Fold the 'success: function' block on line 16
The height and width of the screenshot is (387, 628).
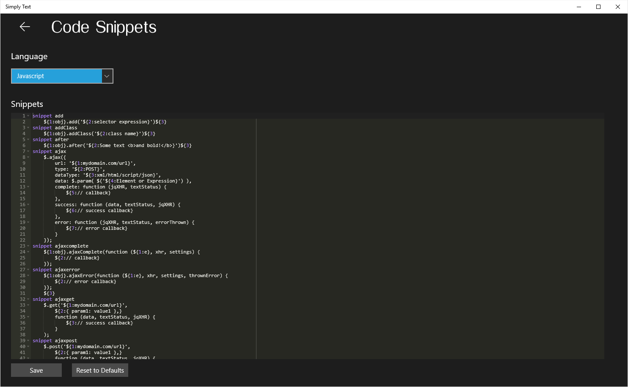(x=28, y=204)
